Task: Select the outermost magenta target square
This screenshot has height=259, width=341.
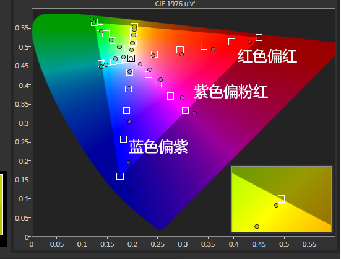Action: pos(185,110)
